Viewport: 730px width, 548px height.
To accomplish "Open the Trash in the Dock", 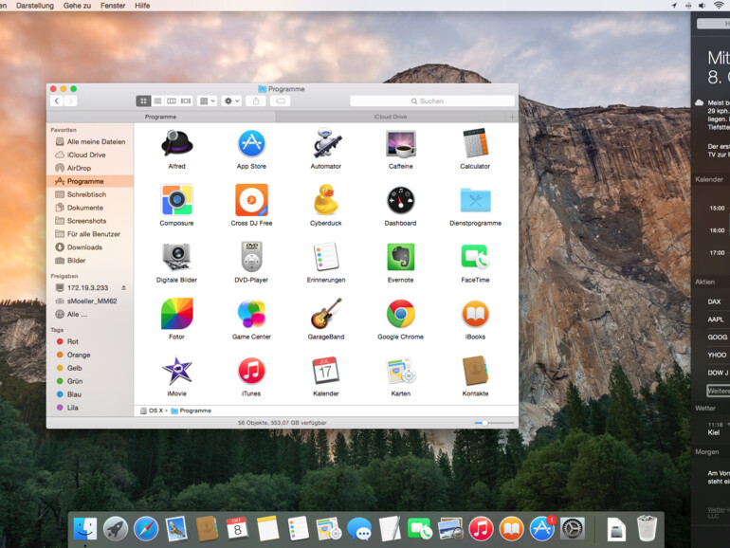I will tap(647, 528).
